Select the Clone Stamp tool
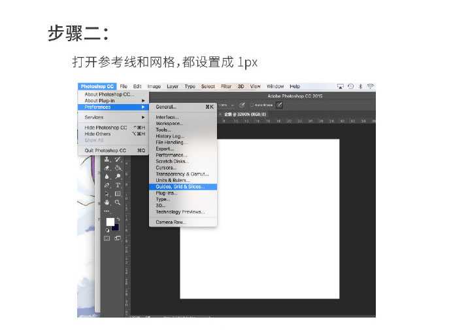 point(107,159)
